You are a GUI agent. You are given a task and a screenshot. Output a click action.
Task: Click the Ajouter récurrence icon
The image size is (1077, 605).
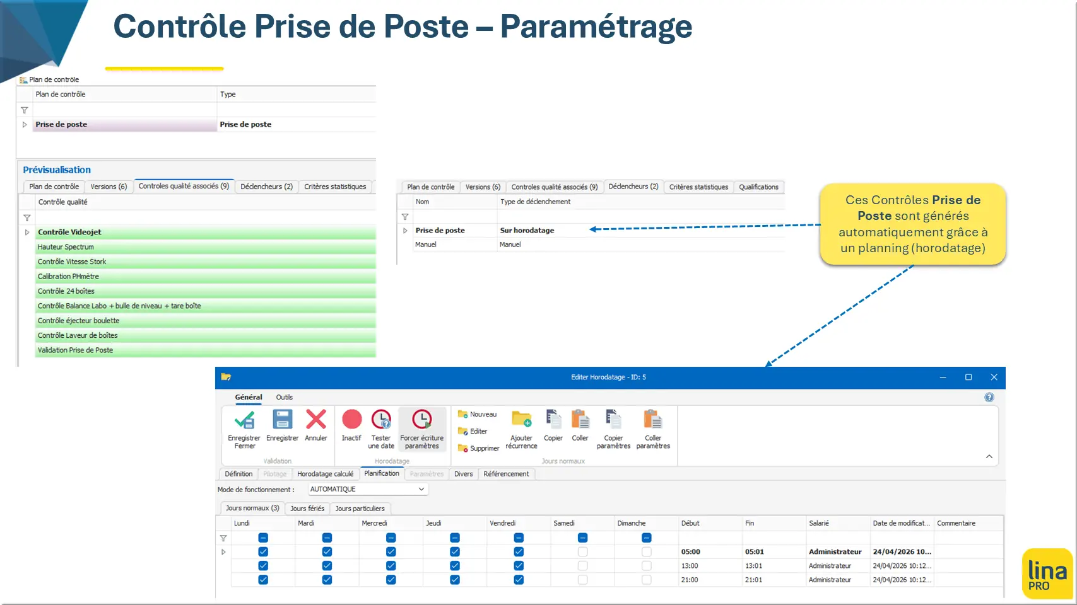tap(522, 419)
